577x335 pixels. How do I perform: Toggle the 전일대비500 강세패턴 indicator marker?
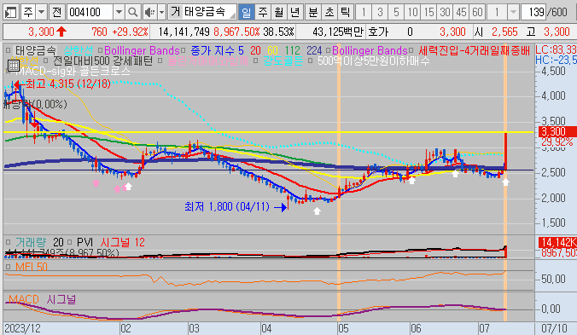[x=46, y=61]
